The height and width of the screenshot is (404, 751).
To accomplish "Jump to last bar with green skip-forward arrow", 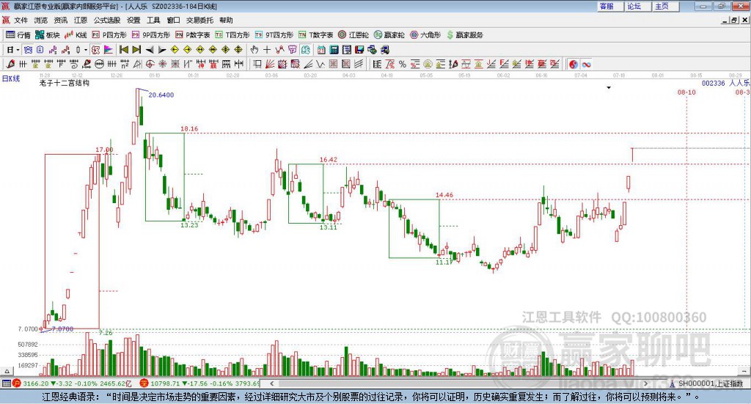I will click(x=136, y=50).
